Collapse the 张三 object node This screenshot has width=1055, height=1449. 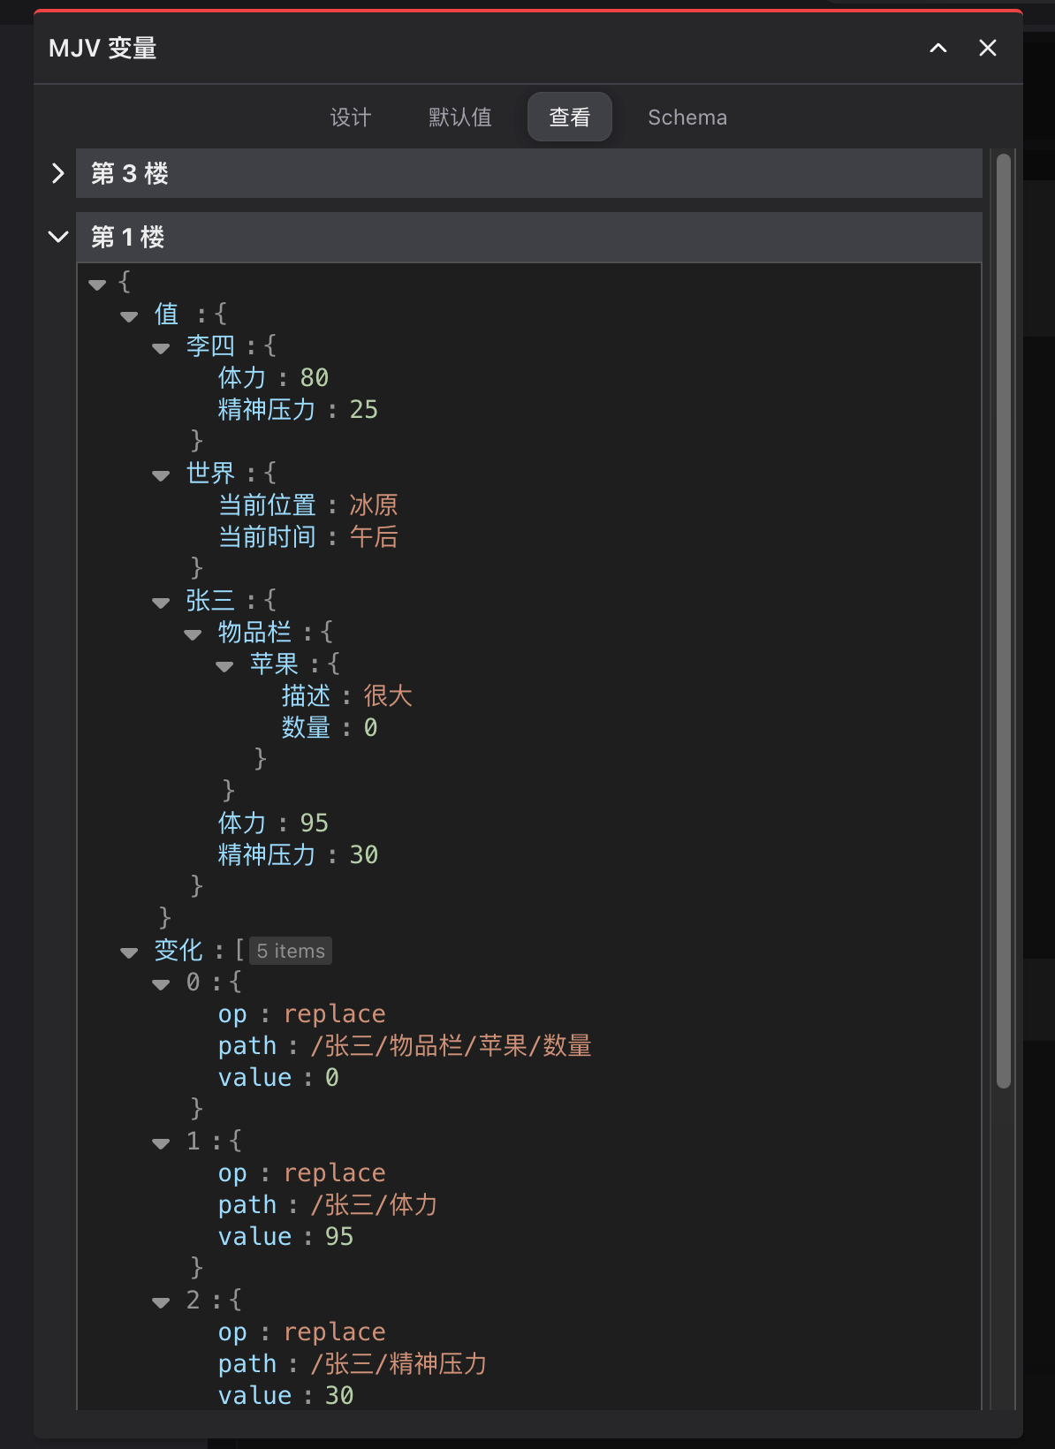pyautogui.click(x=161, y=603)
